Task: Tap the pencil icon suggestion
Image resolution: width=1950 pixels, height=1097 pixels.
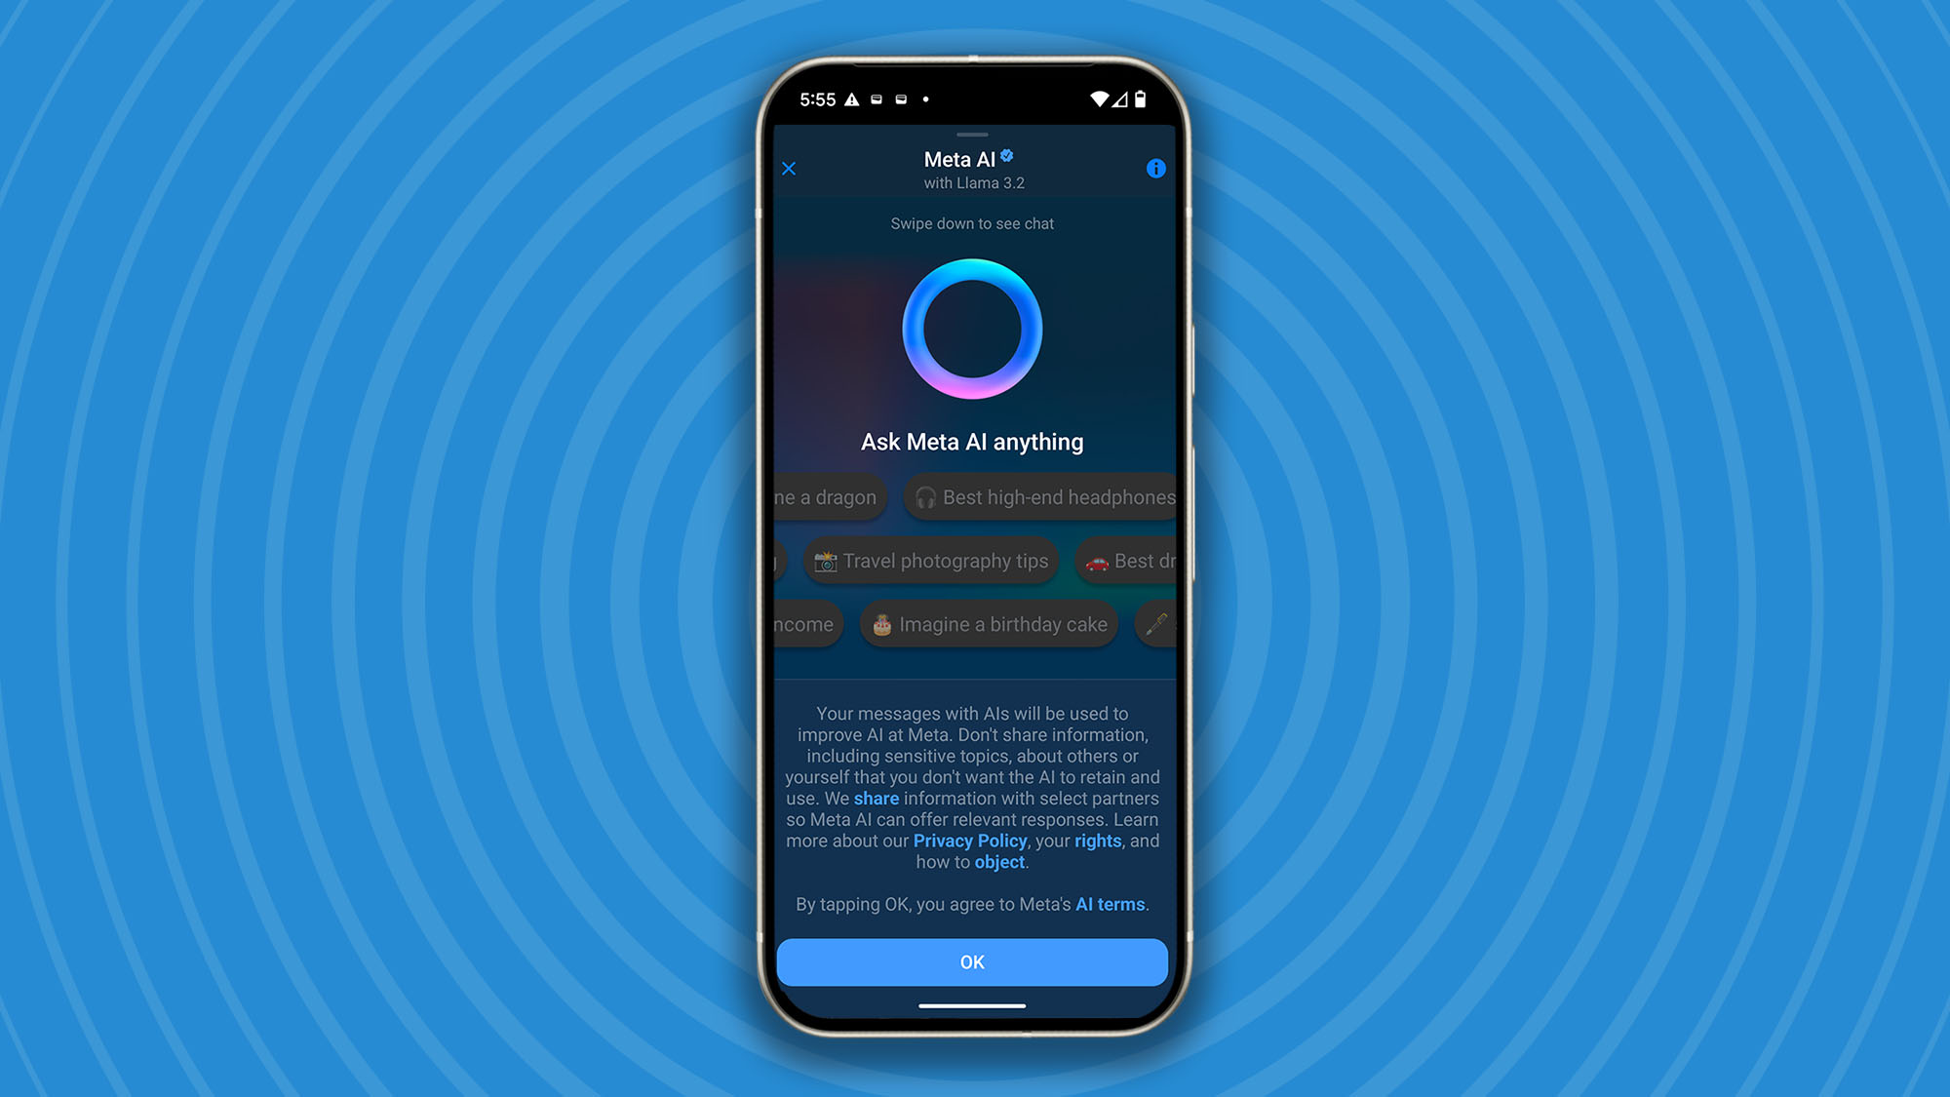Action: pyautogui.click(x=1153, y=624)
